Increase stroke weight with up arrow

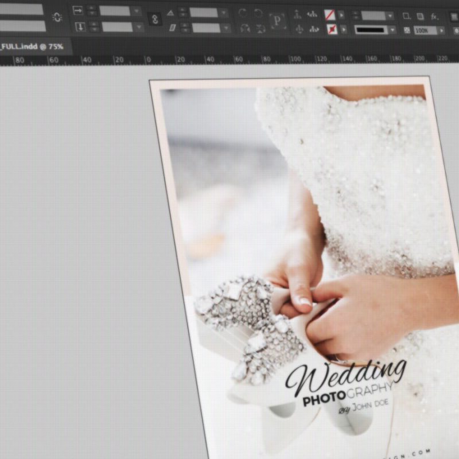pos(356,13)
